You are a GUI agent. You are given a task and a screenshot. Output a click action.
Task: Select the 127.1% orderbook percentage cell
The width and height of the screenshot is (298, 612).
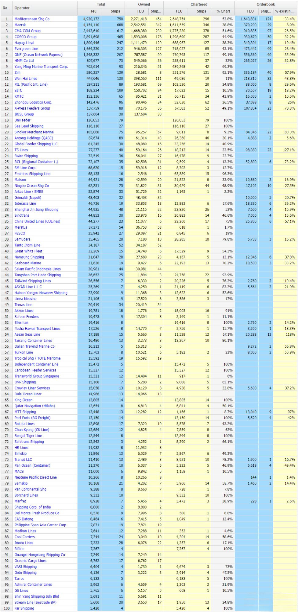coord(285,150)
